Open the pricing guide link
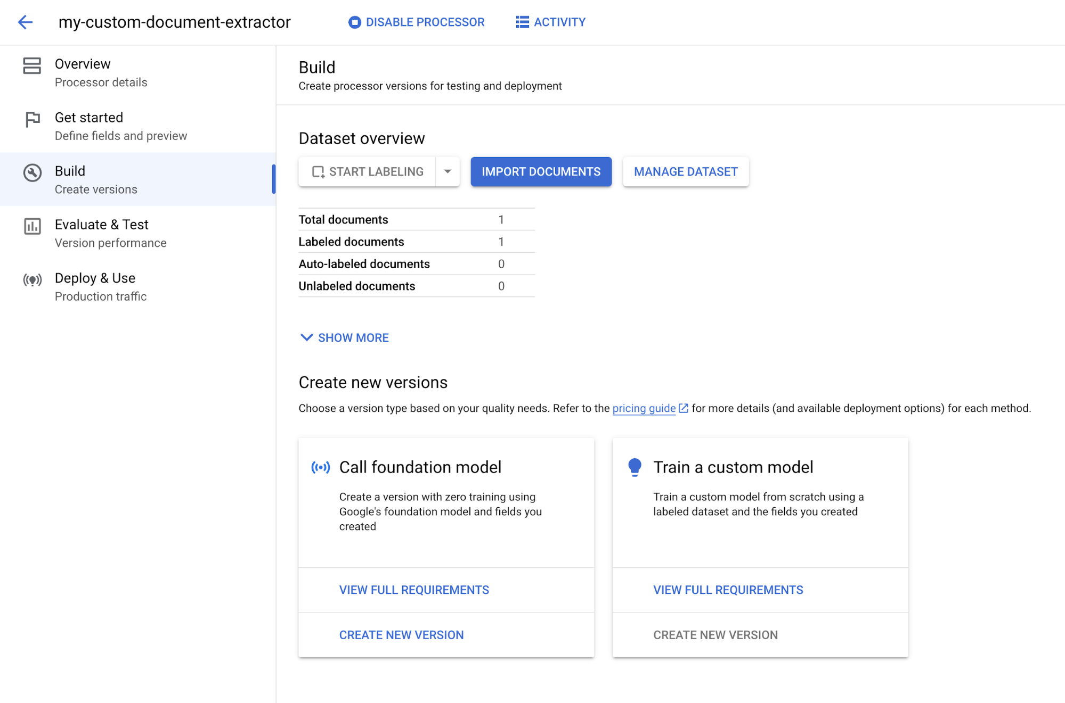The image size is (1065, 703). click(644, 408)
